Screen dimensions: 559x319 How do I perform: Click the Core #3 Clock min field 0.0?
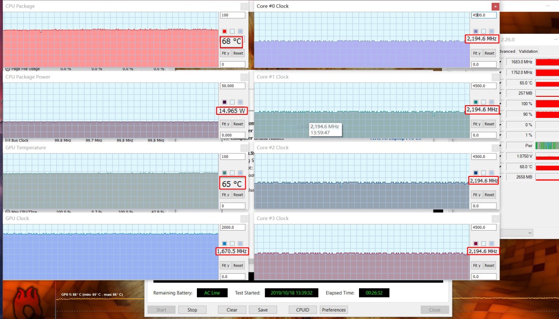click(x=484, y=277)
